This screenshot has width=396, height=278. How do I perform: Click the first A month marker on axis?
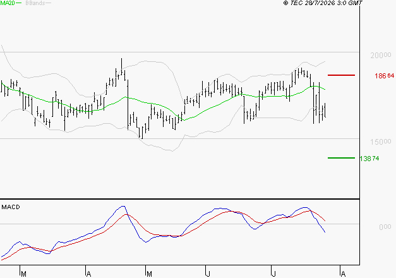click(x=88, y=274)
